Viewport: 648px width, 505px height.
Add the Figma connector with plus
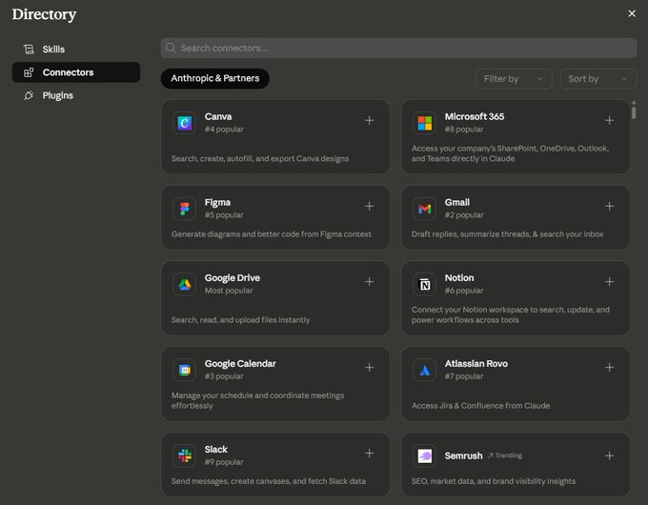click(x=369, y=206)
